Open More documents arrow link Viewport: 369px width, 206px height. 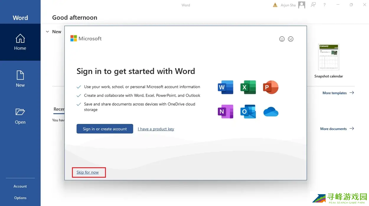point(337,129)
